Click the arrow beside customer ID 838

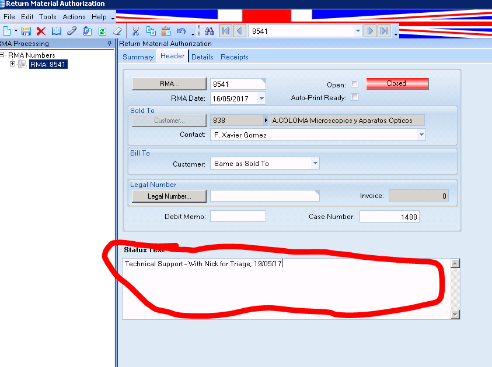point(266,121)
